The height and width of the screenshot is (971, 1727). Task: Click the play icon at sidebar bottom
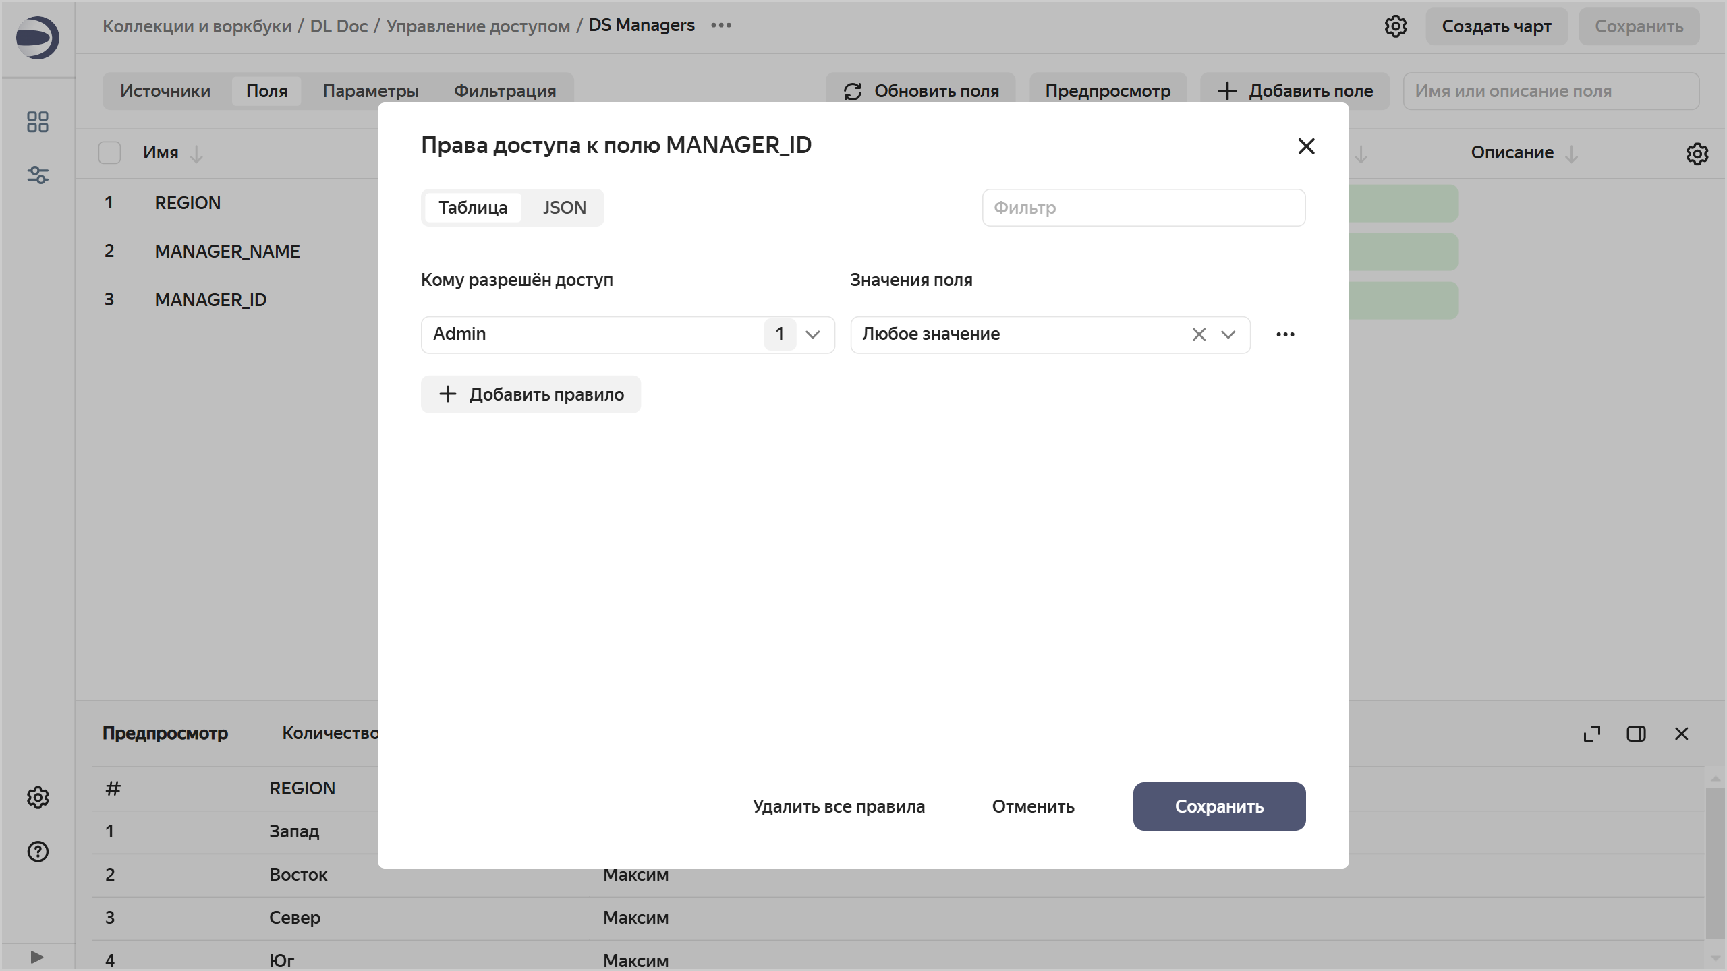coord(37,956)
